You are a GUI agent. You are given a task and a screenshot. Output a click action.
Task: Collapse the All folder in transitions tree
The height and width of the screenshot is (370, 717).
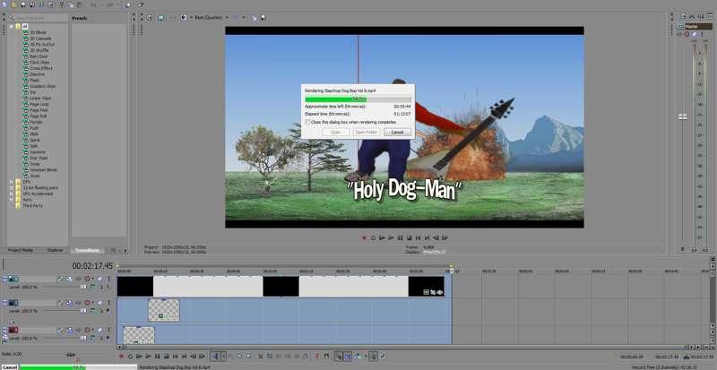pos(12,27)
